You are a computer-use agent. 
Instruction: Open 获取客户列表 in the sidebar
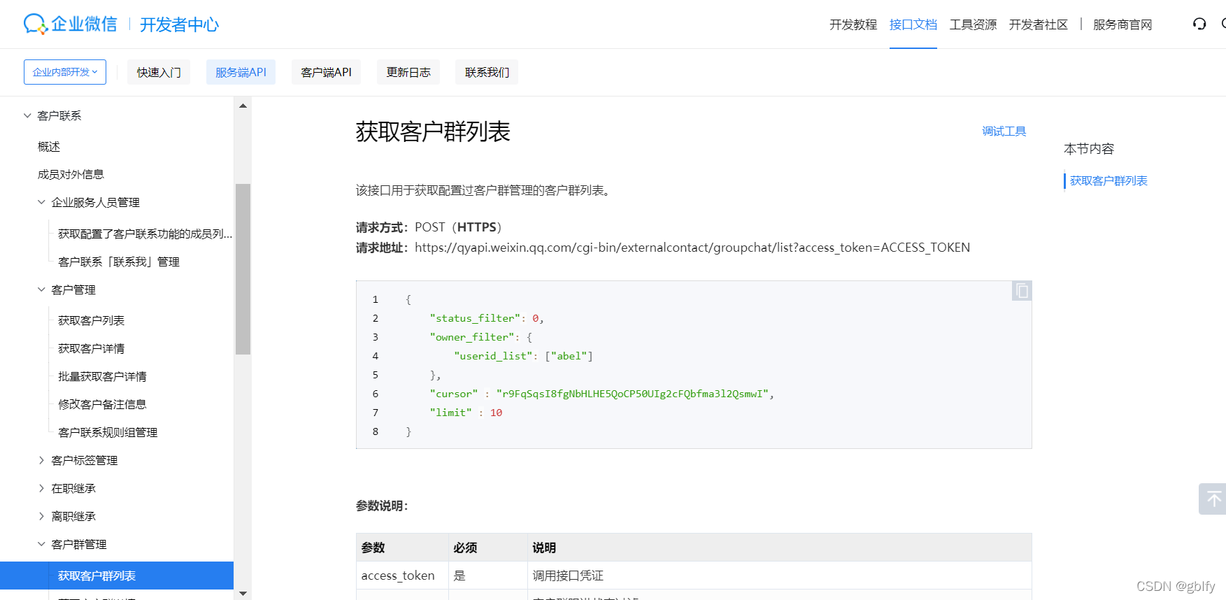(x=91, y=320)
